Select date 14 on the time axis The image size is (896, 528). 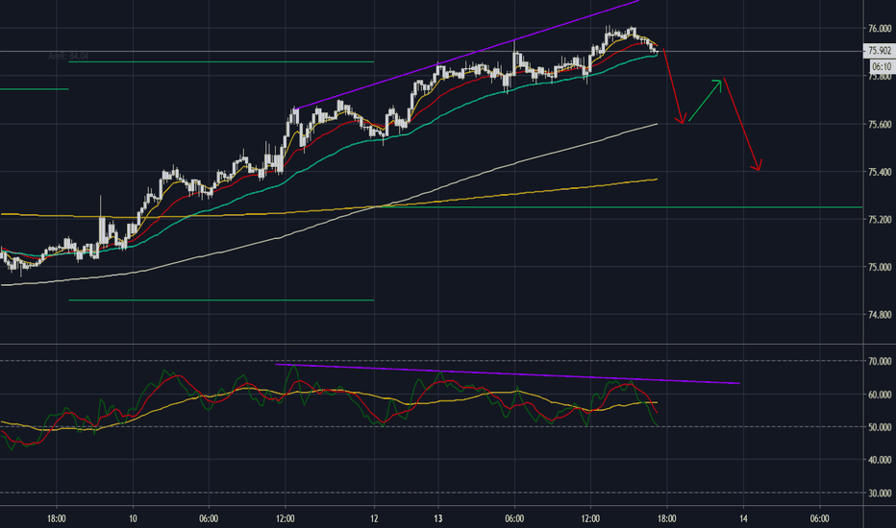point(743,516)
